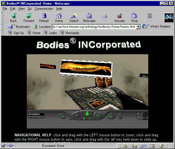Image resolution: width=175 pixels, height=149 pixels.
Task: Open Cosmo preferences checkmark button
Action: pyautogui.click(x=139, y=118)
